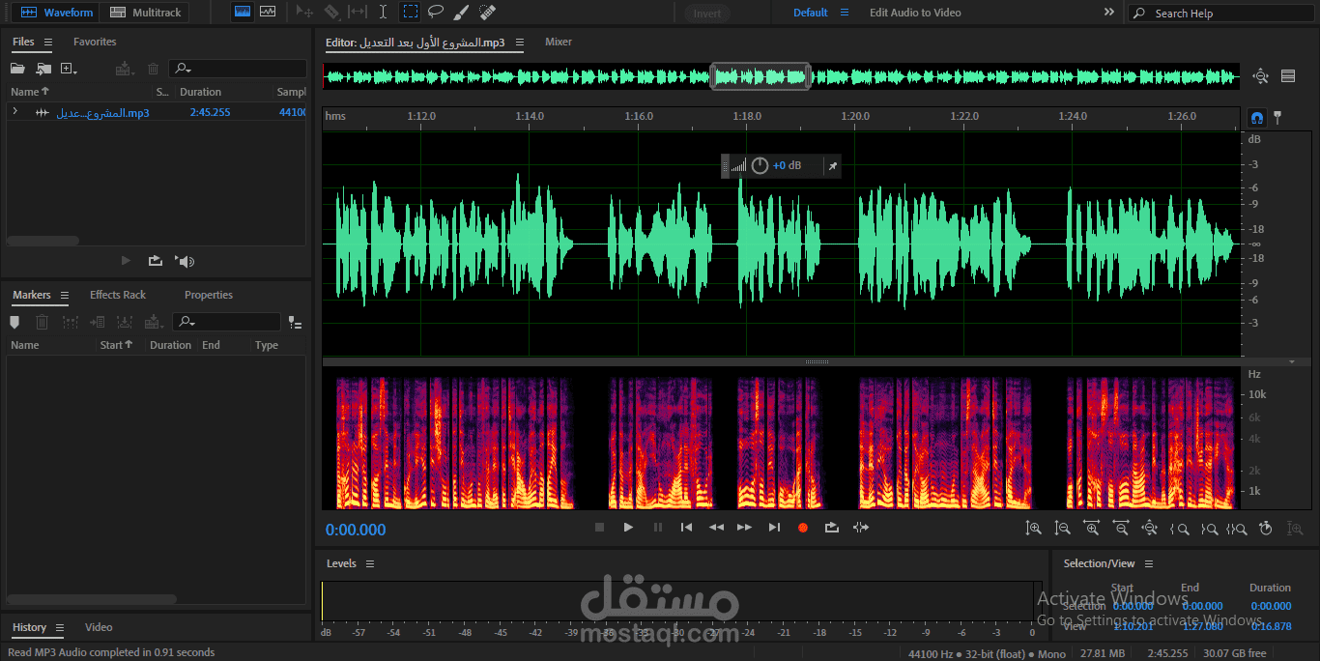1320x661 pixels.
Task: Toggle Skip Selection in transport
Action: (861, 528)
